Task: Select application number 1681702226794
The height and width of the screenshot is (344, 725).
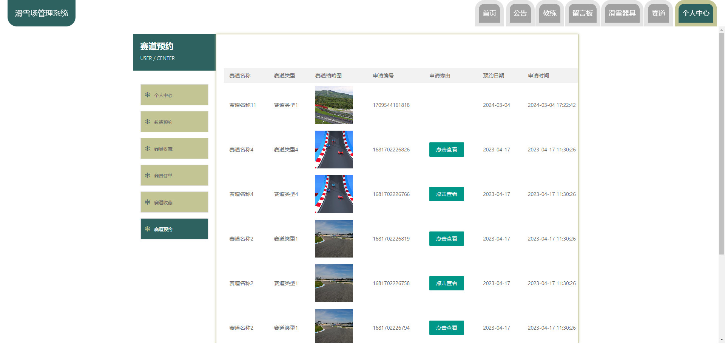Action: point(391,328)
